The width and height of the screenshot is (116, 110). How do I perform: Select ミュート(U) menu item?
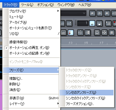pyautogui.click(x=31, y=17)
